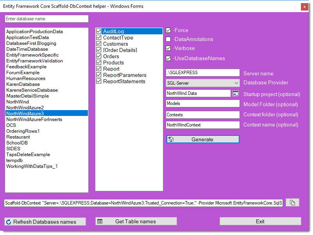Disable the -UseDatabaseNames option
313x235 pixels.
click(x=168, y=58)
